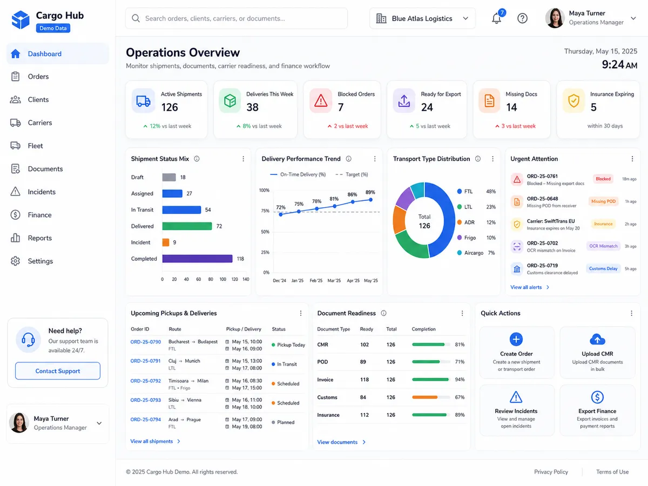Click the Shipment Status Mix info icon

[197, 159]
